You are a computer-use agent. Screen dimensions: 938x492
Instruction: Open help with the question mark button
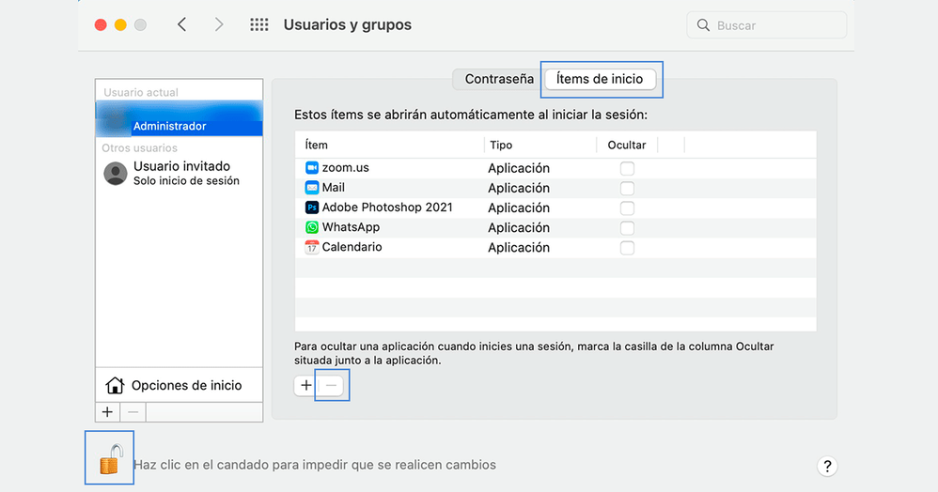[827, 466]
